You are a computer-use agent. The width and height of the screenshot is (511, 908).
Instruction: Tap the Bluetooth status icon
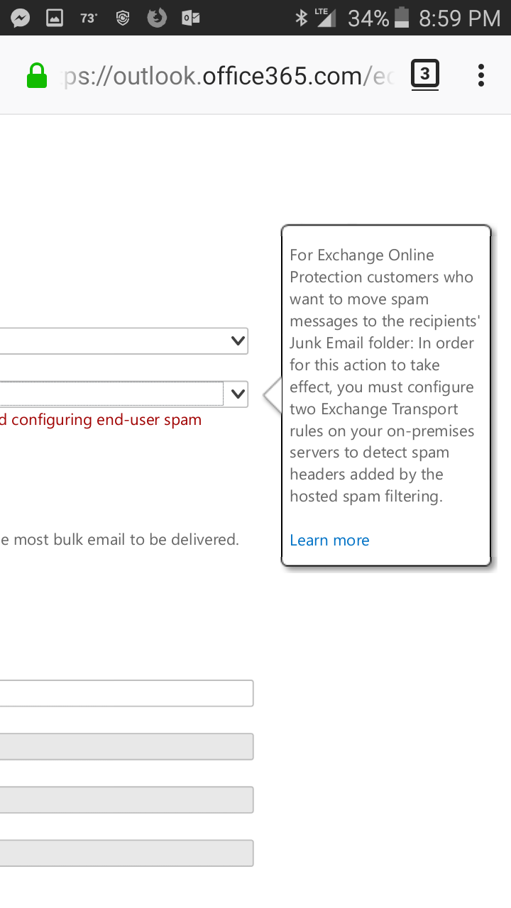coord(301,18)
